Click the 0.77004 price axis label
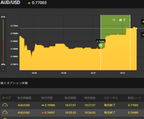The width and height of the screenshot is (144, 119). [x=14, y=26]
